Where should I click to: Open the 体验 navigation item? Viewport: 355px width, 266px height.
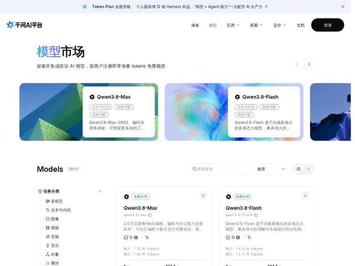tap(195, 25)
